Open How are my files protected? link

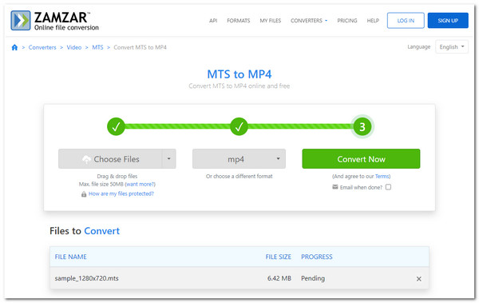[x=121, y=193]
